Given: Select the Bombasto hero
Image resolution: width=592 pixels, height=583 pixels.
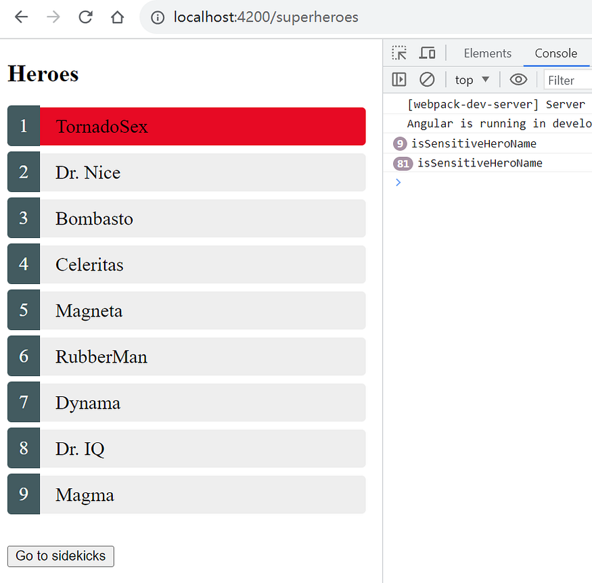Looking at the screenshot, I should click(187, 218).
